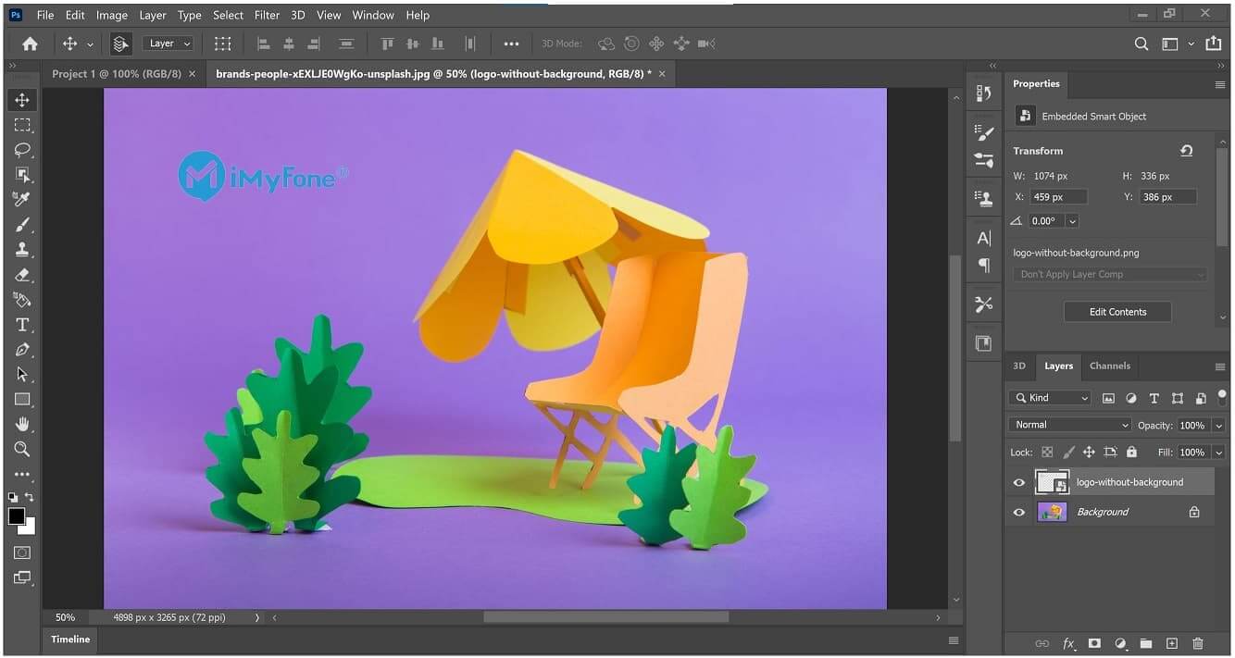Select the Brush tool
Screen dimensions: 1235x658
pyautogui.click(x=22, y=224)
